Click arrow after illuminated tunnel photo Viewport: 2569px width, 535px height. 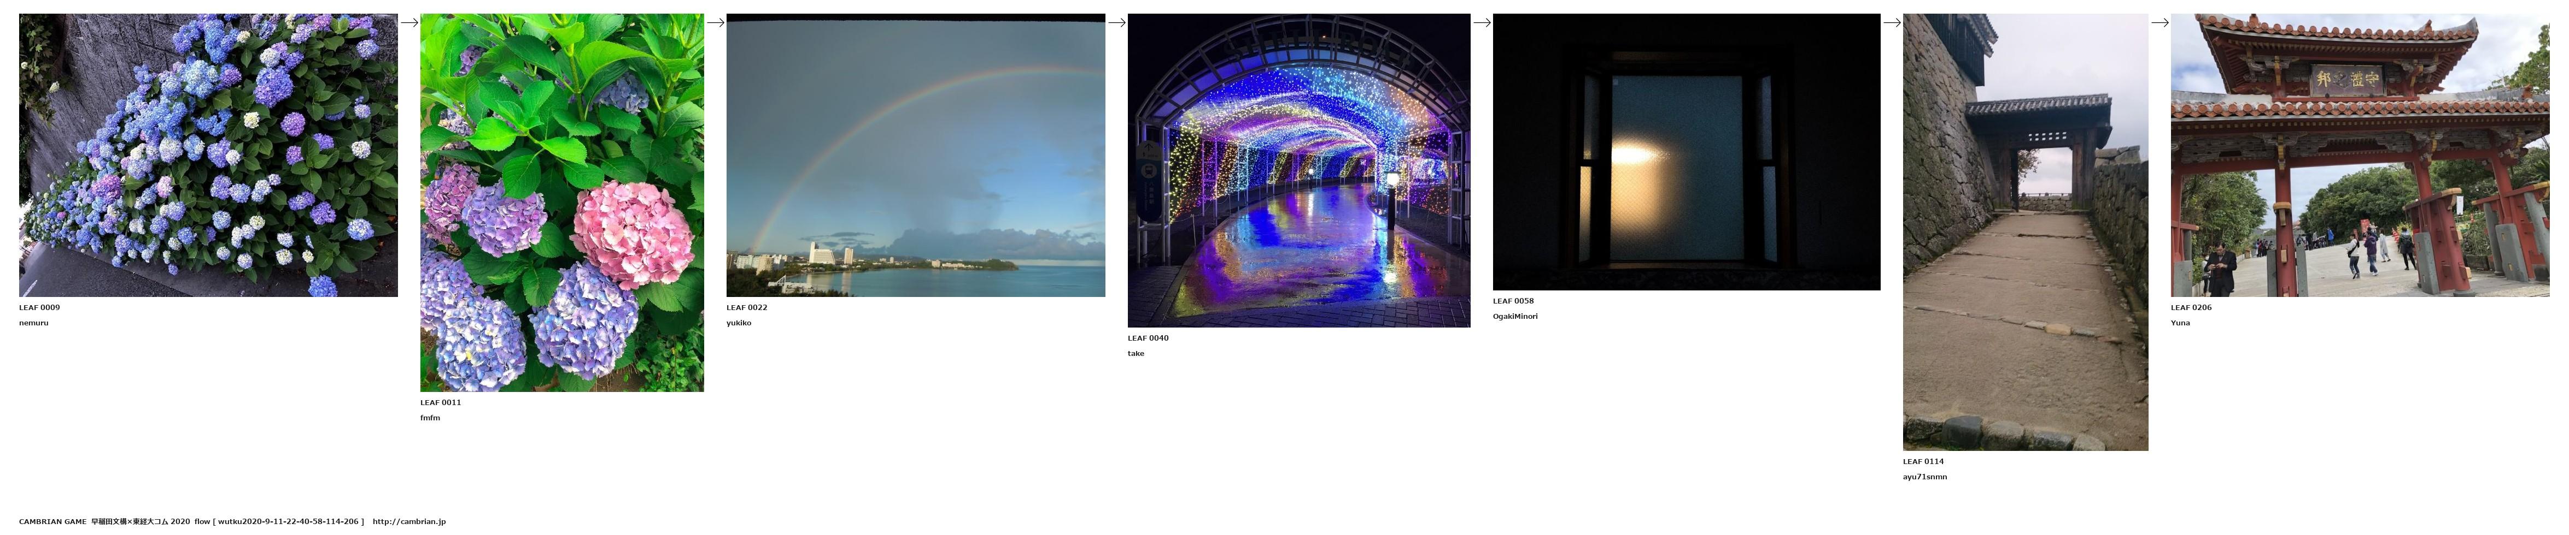1482,23
